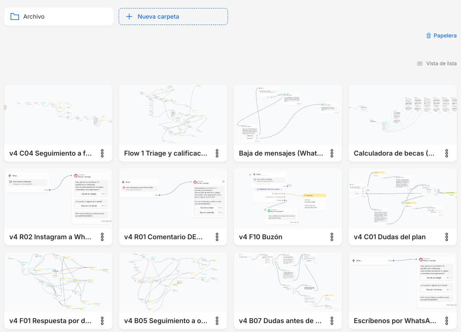
Task: Open the v4 B05 Seguimiento flow thumbnail
Action: (173, 282)
